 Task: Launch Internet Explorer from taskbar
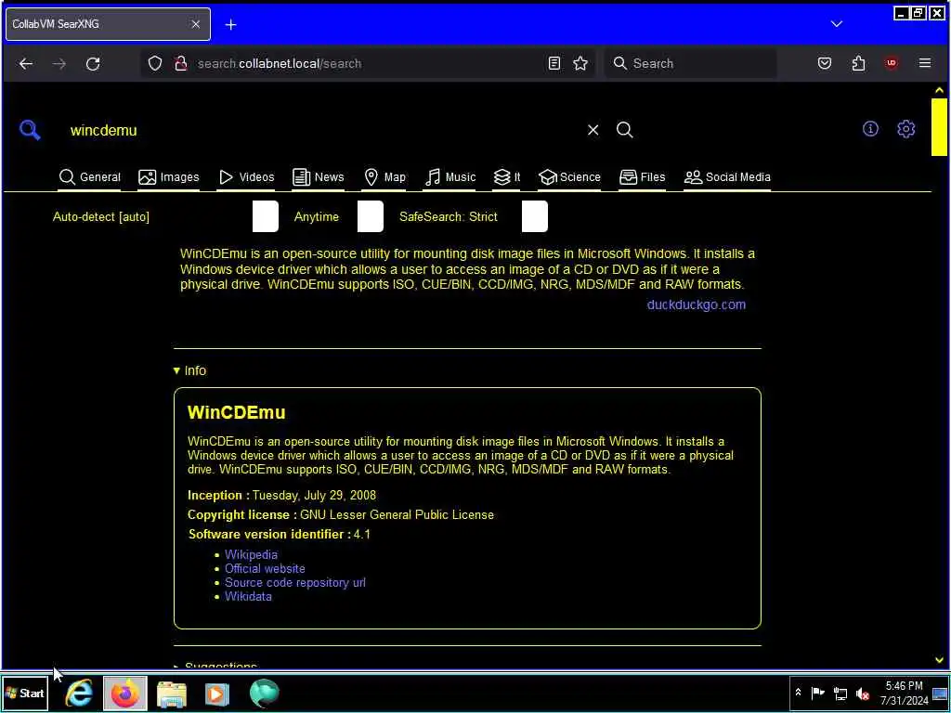(79, 693)
